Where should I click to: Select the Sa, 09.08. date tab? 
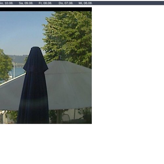pos(26,3)
